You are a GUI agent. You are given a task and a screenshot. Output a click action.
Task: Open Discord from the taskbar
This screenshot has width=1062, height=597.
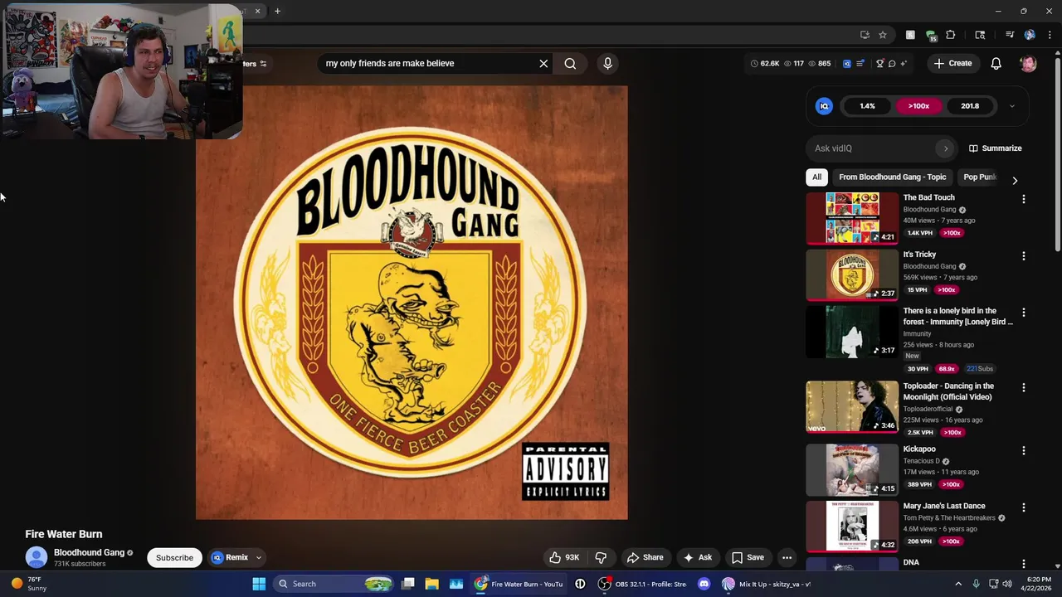[x=704, y=584]
